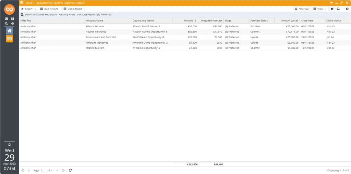Sort by the Stage column header

click(236, 20)
